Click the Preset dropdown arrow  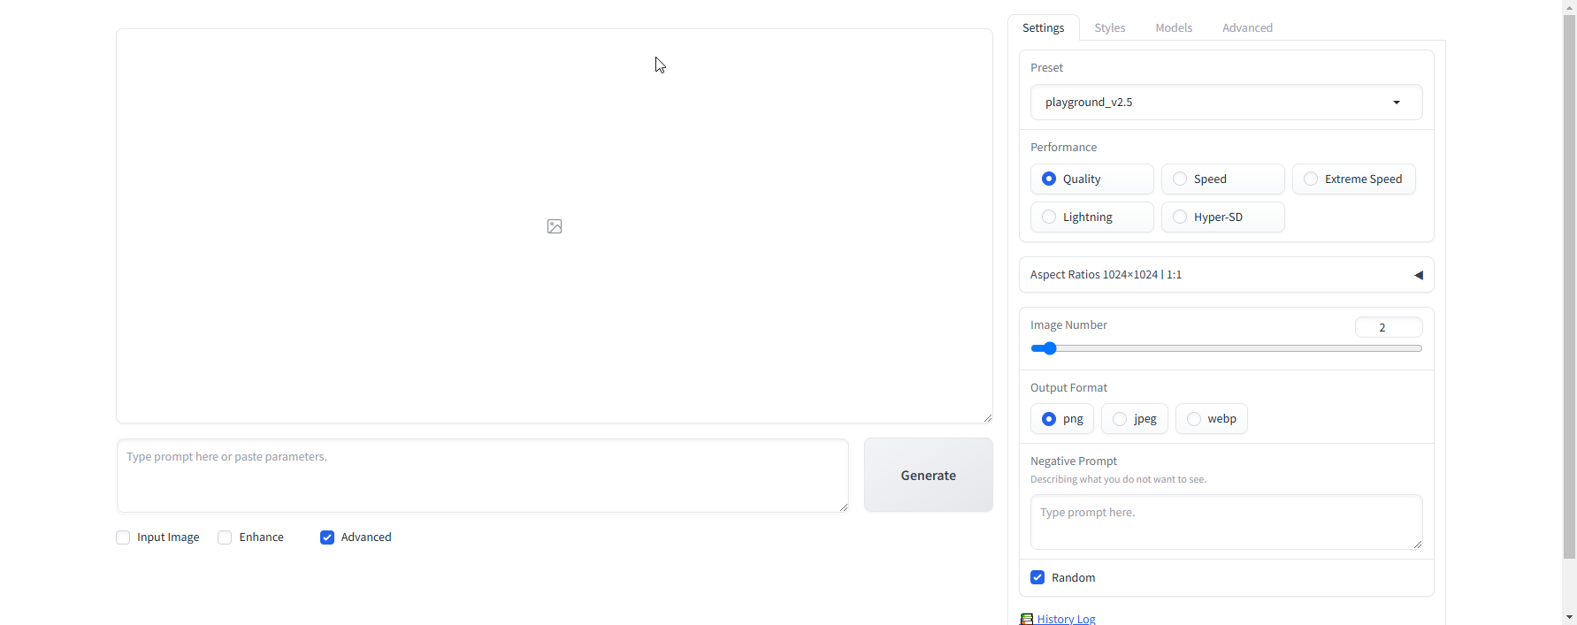pos(1397,103)
